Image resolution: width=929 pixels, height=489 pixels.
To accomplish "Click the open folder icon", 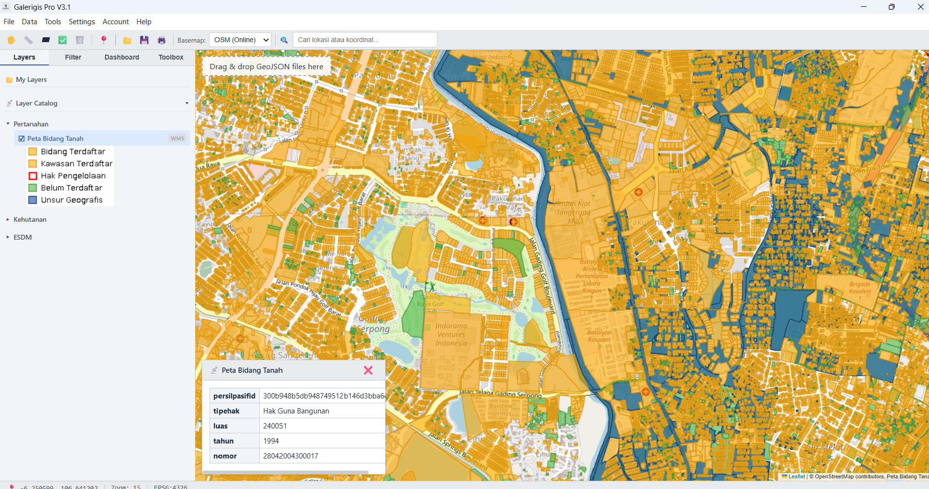I will click(x=127, y=40).
